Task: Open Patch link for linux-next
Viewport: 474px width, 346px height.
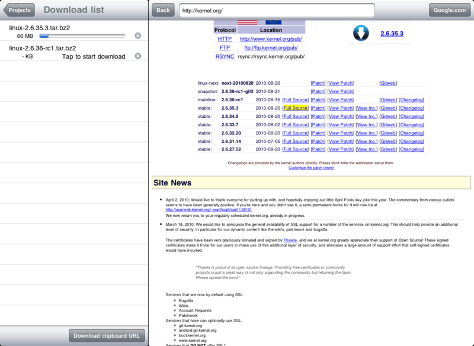Action: tap(318, 83)
